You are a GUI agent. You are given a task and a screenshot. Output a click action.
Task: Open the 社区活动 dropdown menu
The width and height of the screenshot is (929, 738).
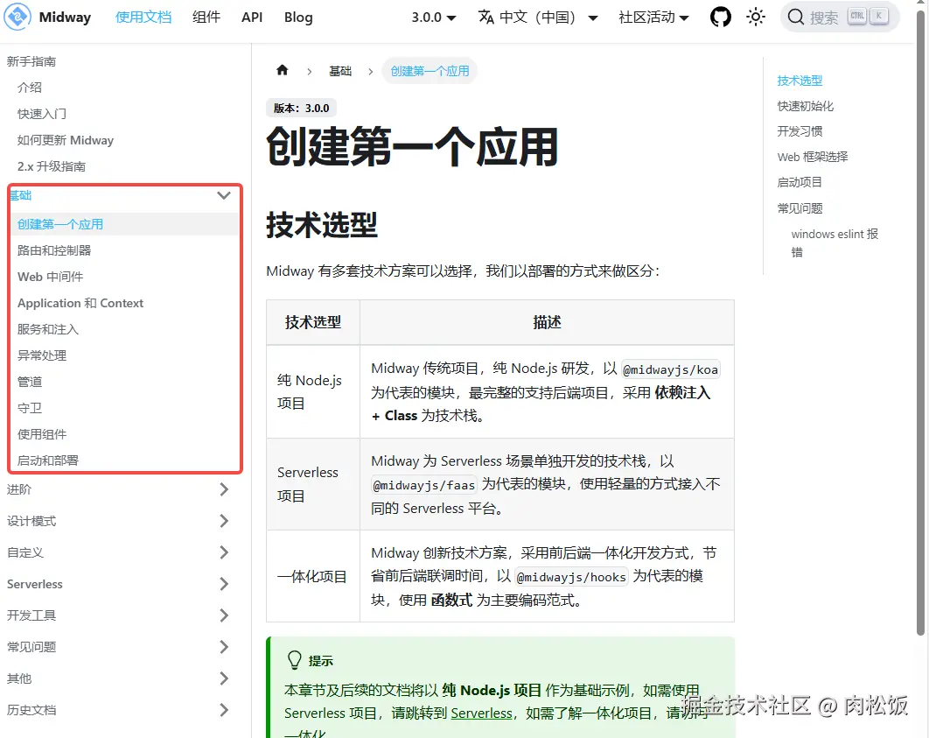point(653,18)
